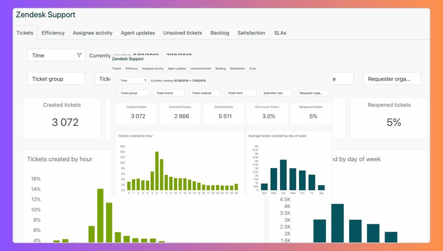Open the Time filter box in the small overlay
This screenshot has height=251, width=443.
133,81
